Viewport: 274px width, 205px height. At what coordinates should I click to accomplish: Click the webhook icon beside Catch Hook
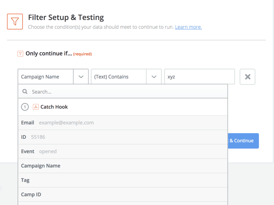point(36,107)
